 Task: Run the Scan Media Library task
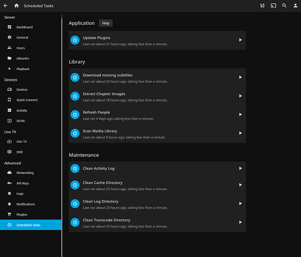(240, 133)
